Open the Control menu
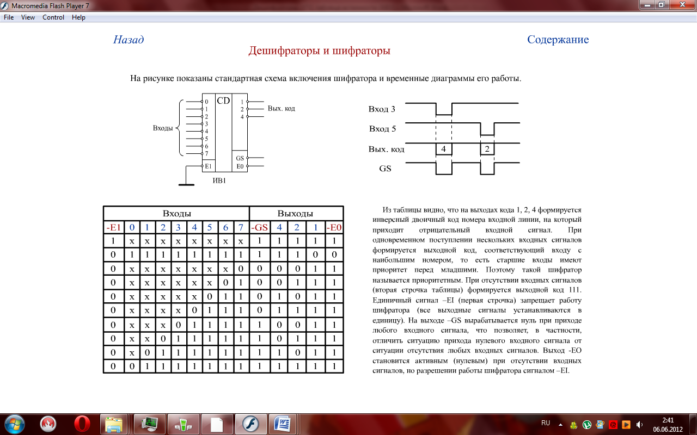The height and width of the screenshot is (435, 697). [53, 17]
